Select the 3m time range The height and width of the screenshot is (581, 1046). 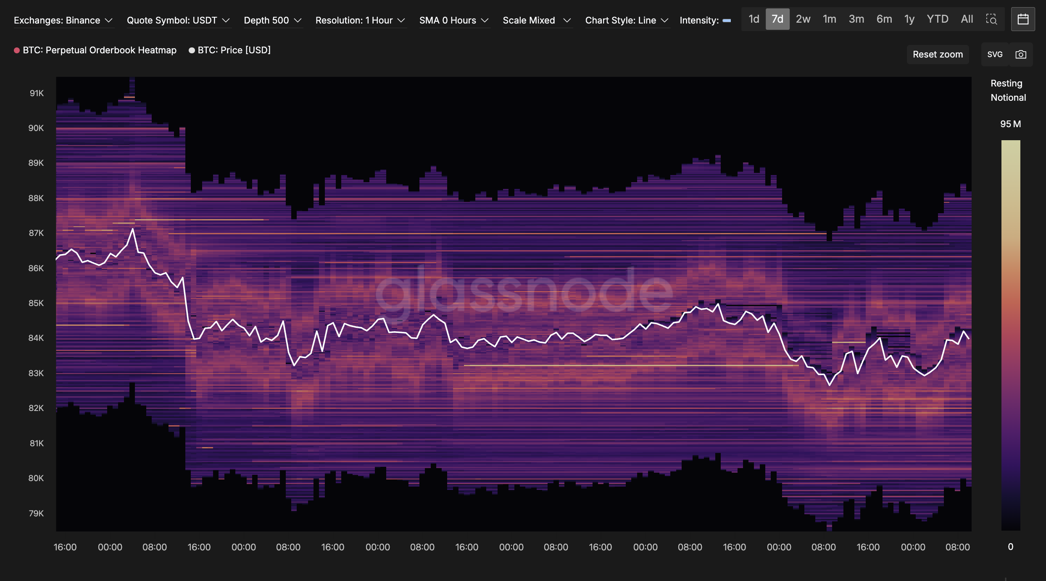click(x=856, y=19)
